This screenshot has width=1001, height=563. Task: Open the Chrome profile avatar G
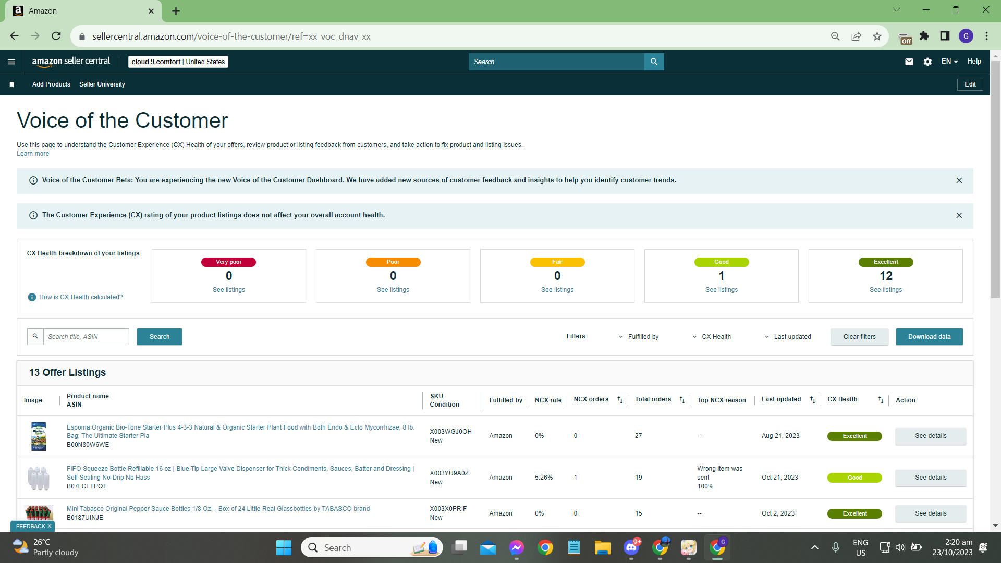966,36
